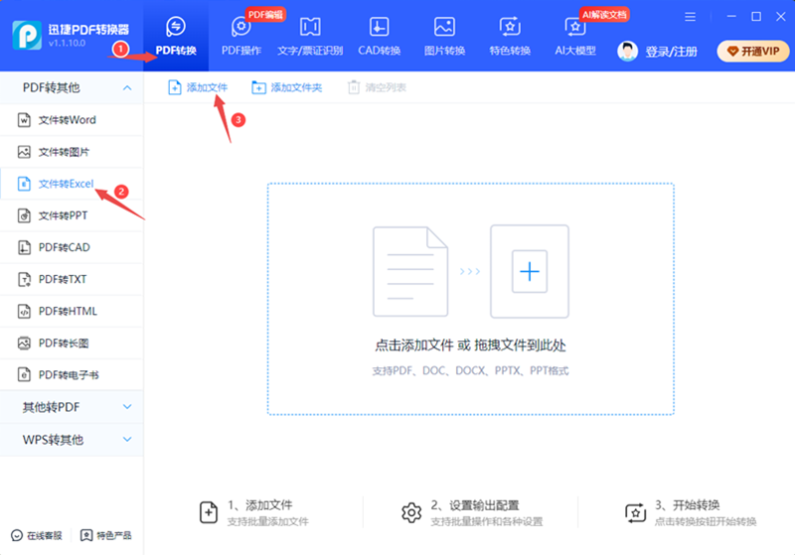The width and height of the screenshot is (795, 555).
Task: Expand the 其他转PDF section
Action: click(72, 407)
